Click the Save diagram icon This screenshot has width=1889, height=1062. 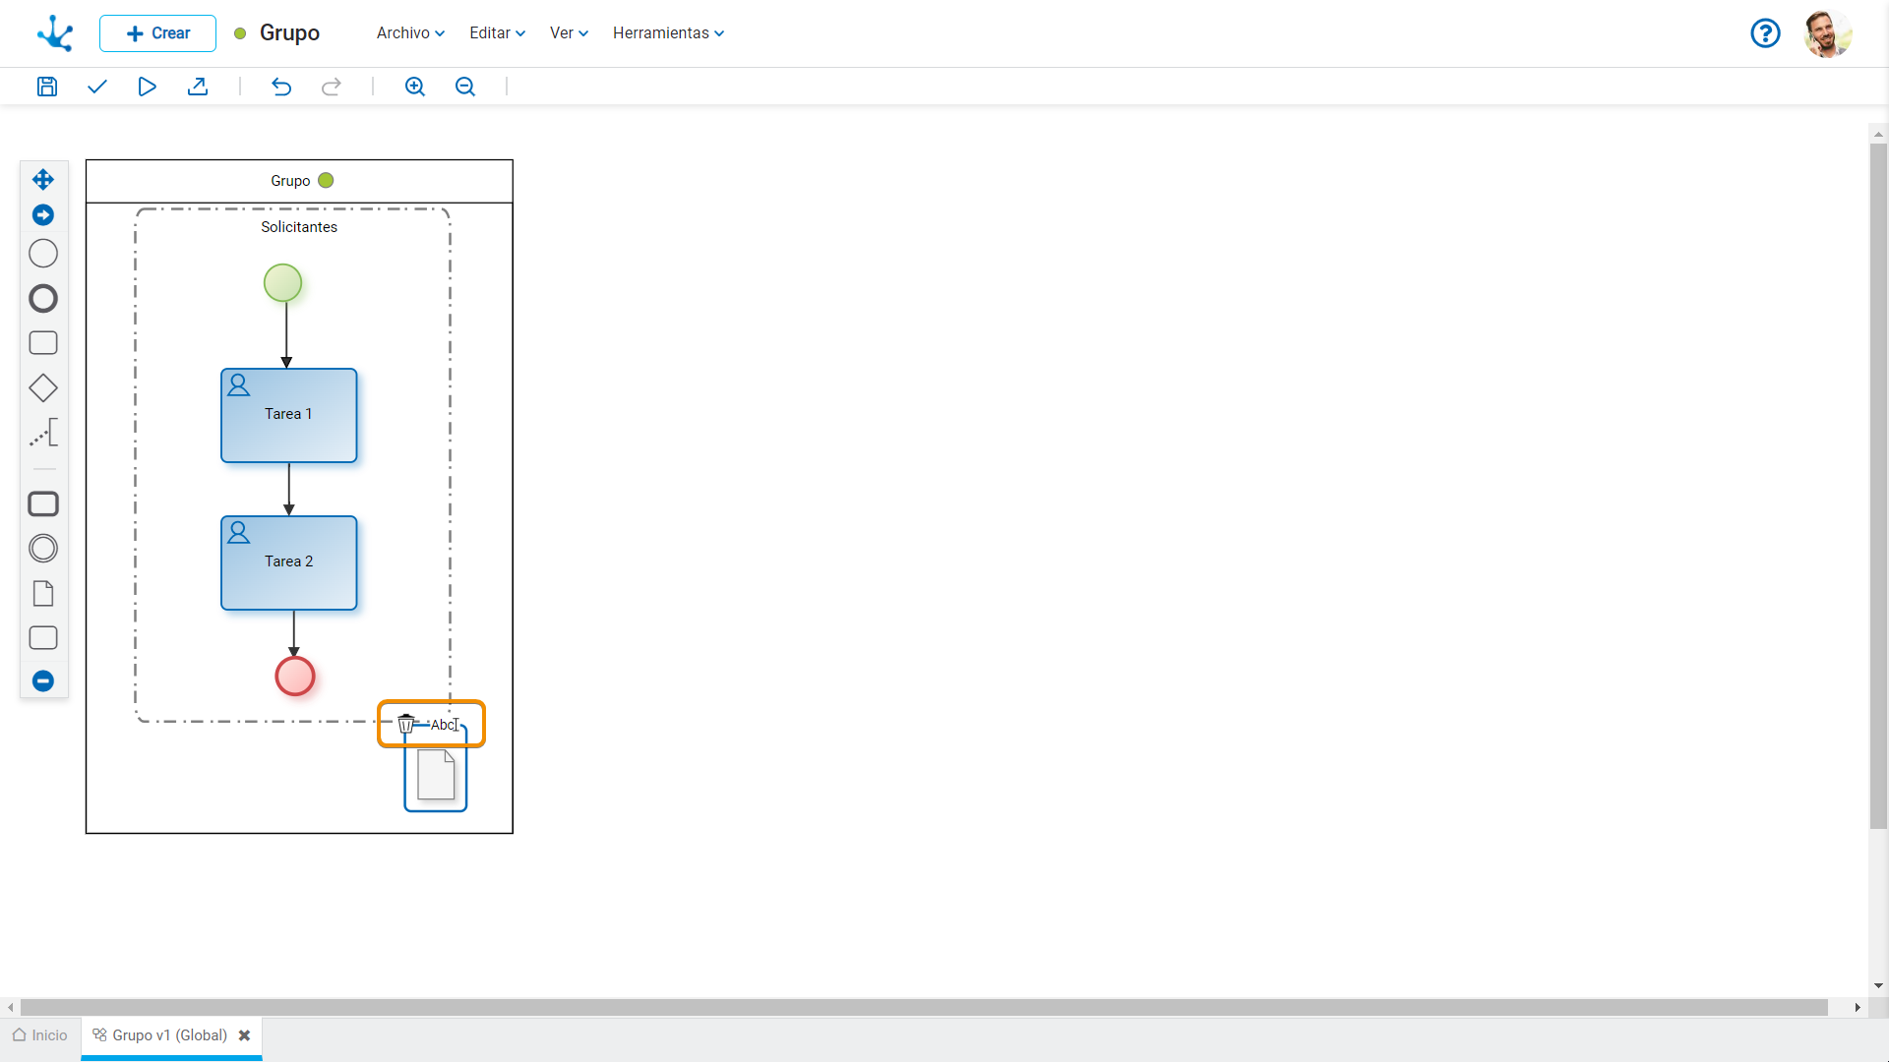click(x=46, y=87)
